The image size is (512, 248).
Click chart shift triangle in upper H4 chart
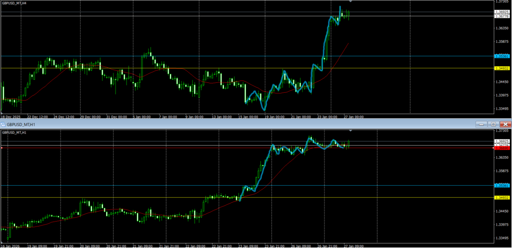point(350,1)
